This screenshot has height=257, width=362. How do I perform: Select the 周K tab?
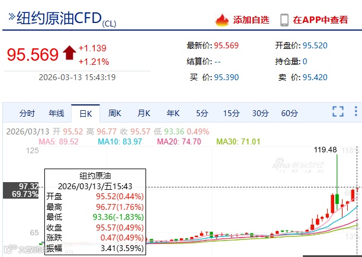(x=115, y=113)
